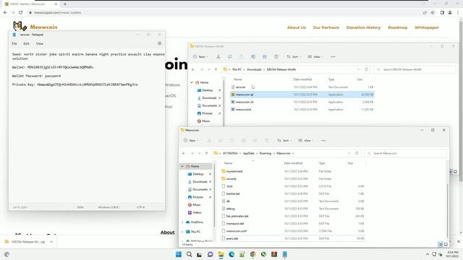Open Whitepaper link on Meowcoin site
Image resolution: width=463 pixels, height=260 pixels.
coord(427,27)
